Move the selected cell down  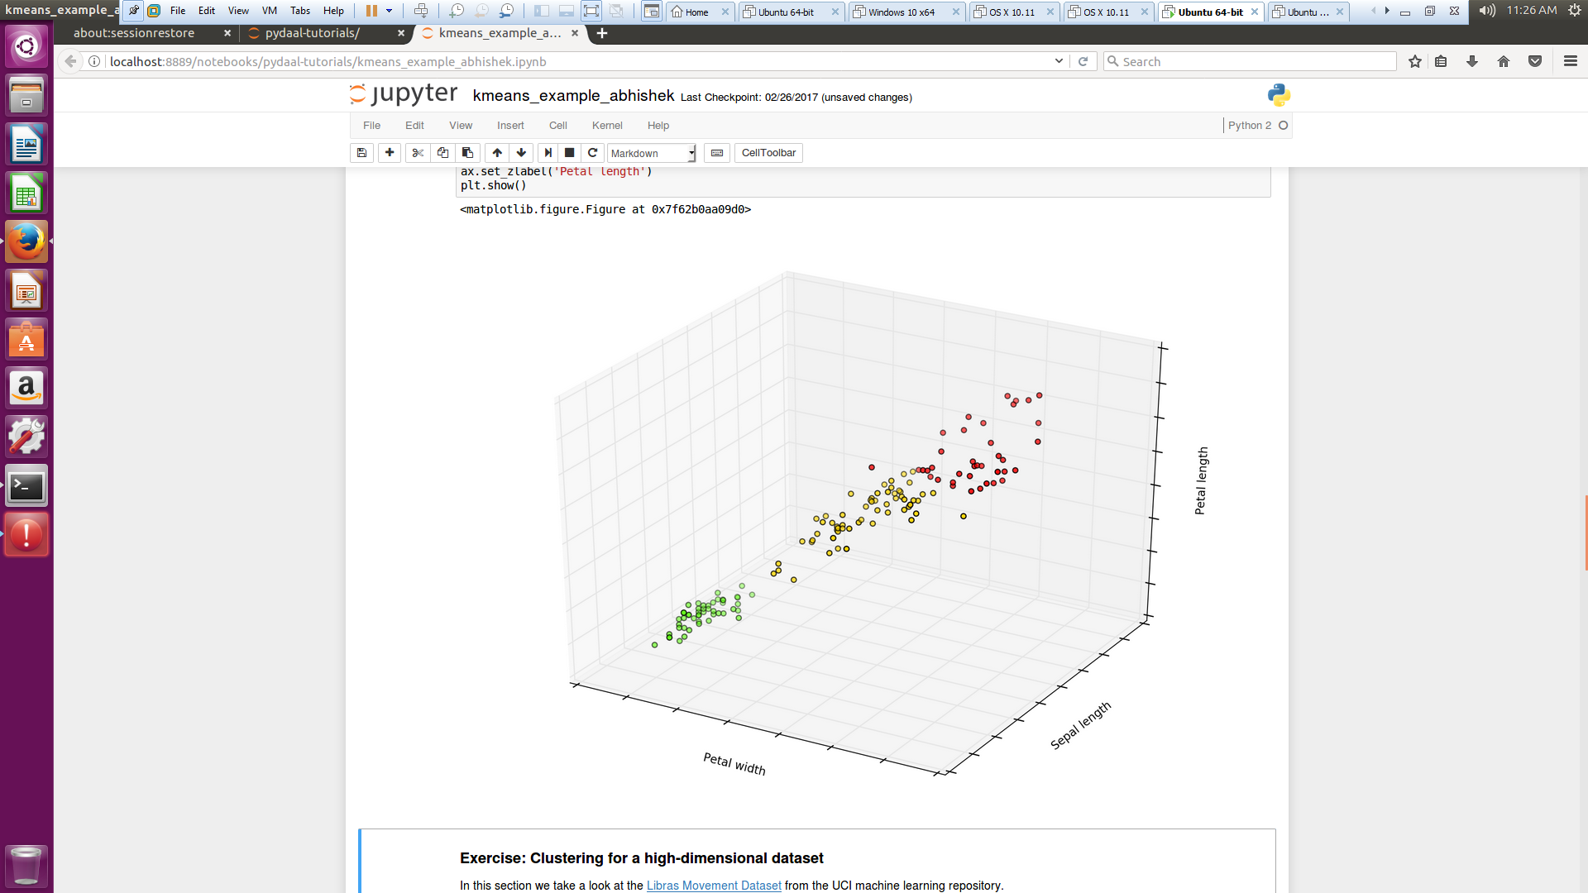pos(521,153)
